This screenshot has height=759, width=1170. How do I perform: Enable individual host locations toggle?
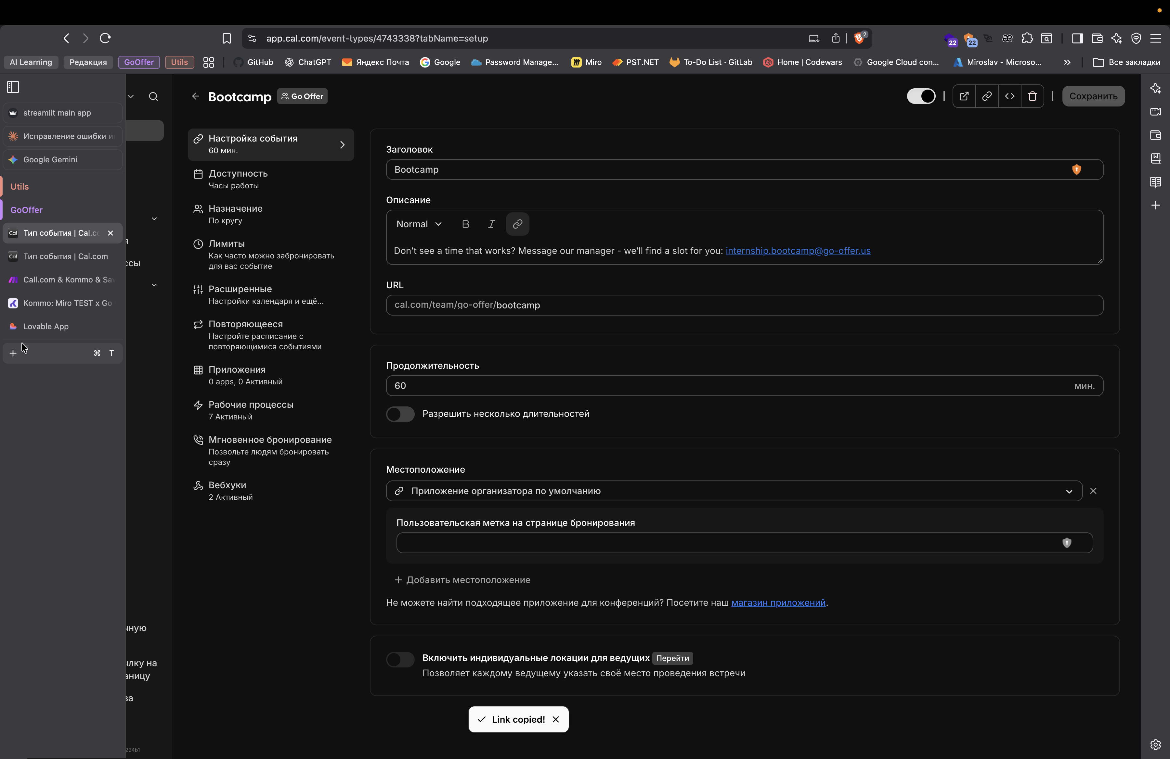pos(400,659)
